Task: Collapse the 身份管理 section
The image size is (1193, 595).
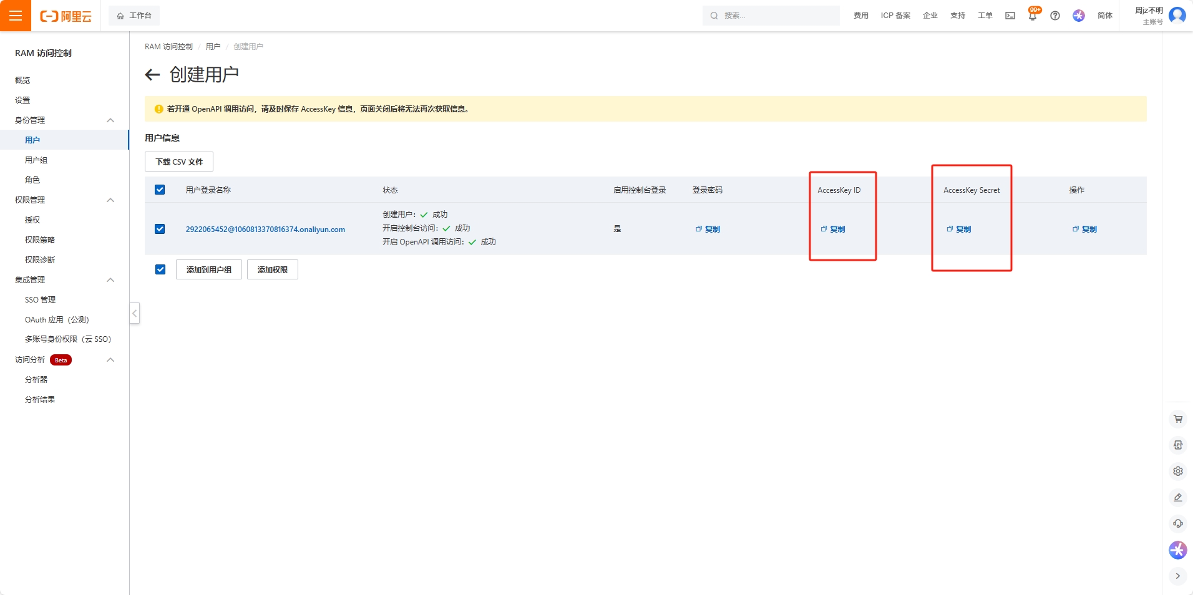Action: (110, 120)
